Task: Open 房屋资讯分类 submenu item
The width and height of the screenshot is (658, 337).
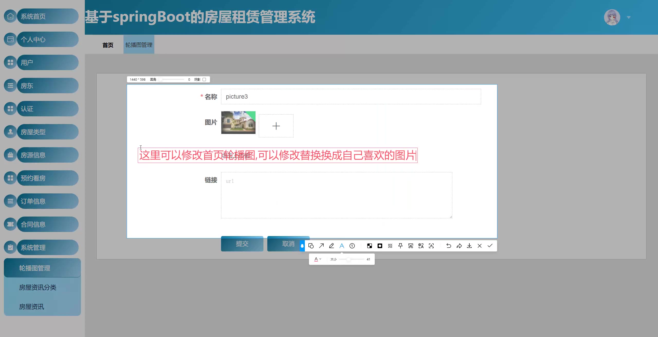Action: pyautogui.click(x=38, y=287)
